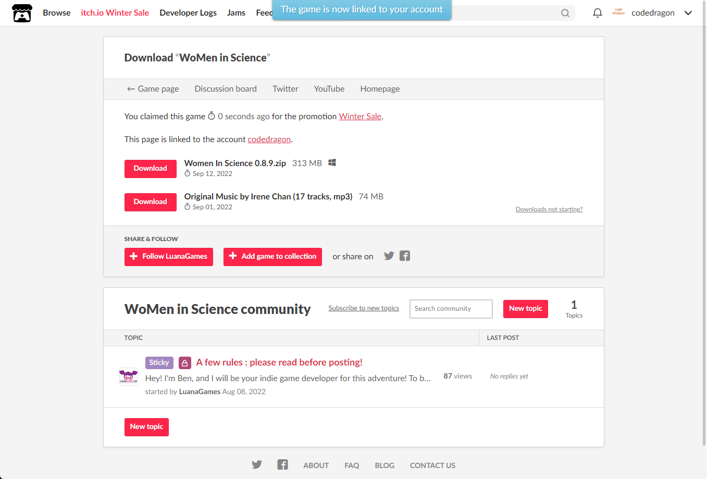Go back to Game page
The height and width of the screenshot is (479, 707).
click(x=153, y=89)
